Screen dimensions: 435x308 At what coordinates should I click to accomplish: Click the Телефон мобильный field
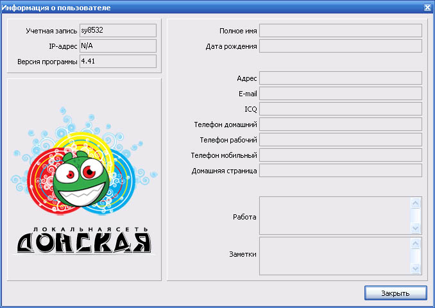tap(340, 155)
